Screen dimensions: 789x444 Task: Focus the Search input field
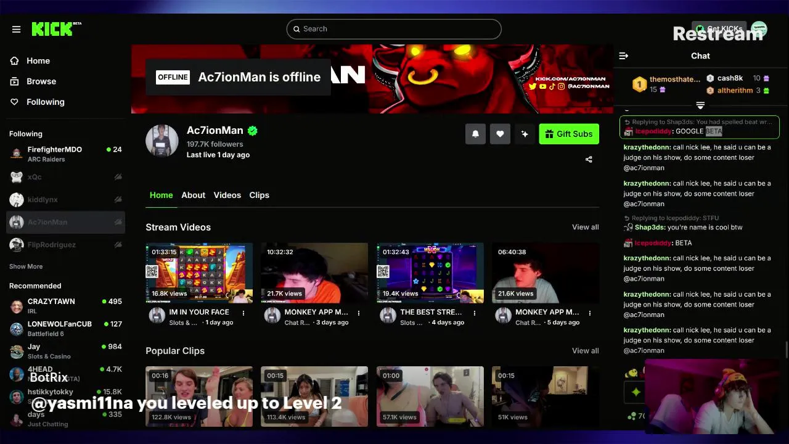pyautogui.click(x=394, y=29)
